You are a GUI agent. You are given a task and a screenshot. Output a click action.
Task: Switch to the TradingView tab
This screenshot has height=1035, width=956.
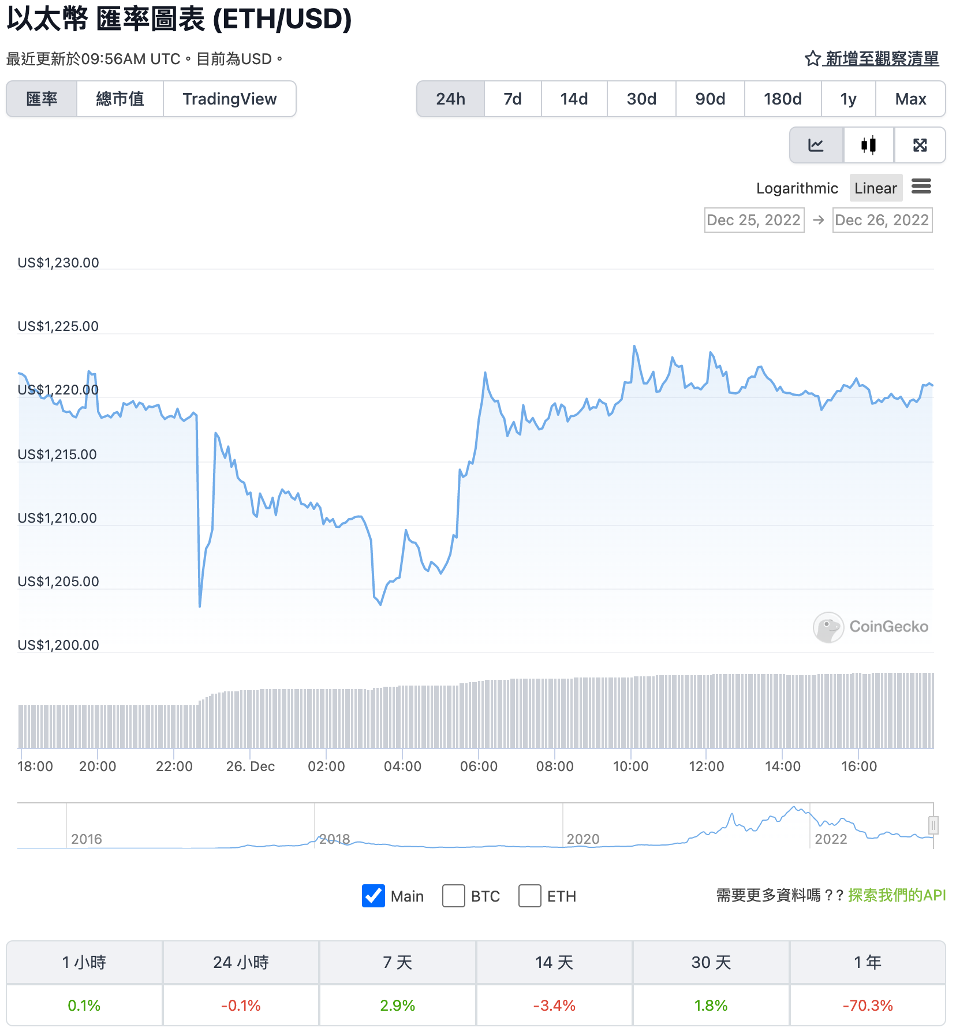click(230, 99)
